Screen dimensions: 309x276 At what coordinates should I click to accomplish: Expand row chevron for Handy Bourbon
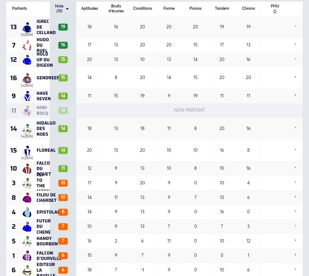coord(295,240)
